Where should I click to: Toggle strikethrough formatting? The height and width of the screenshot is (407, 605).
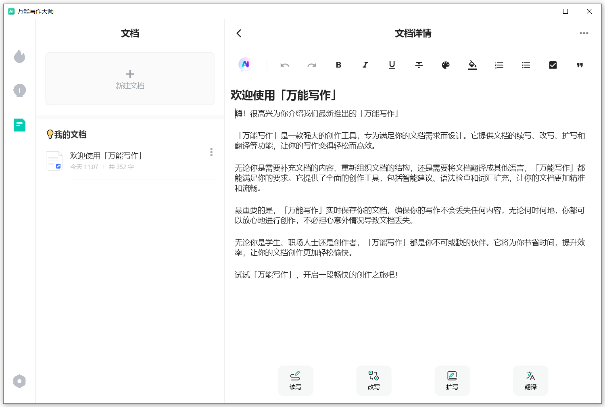419,65
